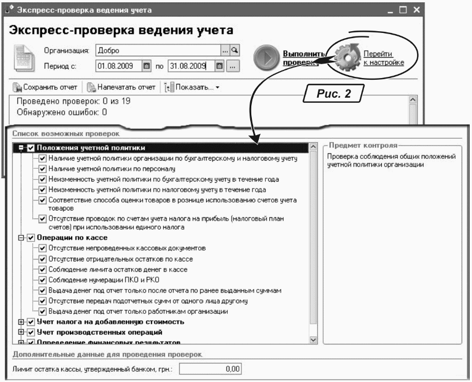Disable Соблюдение нумерации ПКО и РКО check
Screen dimensions: 472x382
coord(42,280)
